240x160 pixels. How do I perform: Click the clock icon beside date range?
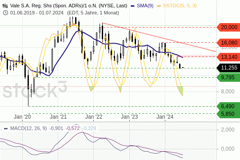[x=5, y=13]
